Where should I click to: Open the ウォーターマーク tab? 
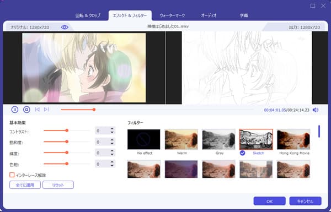click(x=172, y=15)
